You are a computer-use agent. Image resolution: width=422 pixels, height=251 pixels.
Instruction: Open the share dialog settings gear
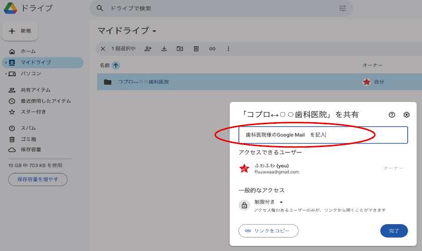(406, 115)
